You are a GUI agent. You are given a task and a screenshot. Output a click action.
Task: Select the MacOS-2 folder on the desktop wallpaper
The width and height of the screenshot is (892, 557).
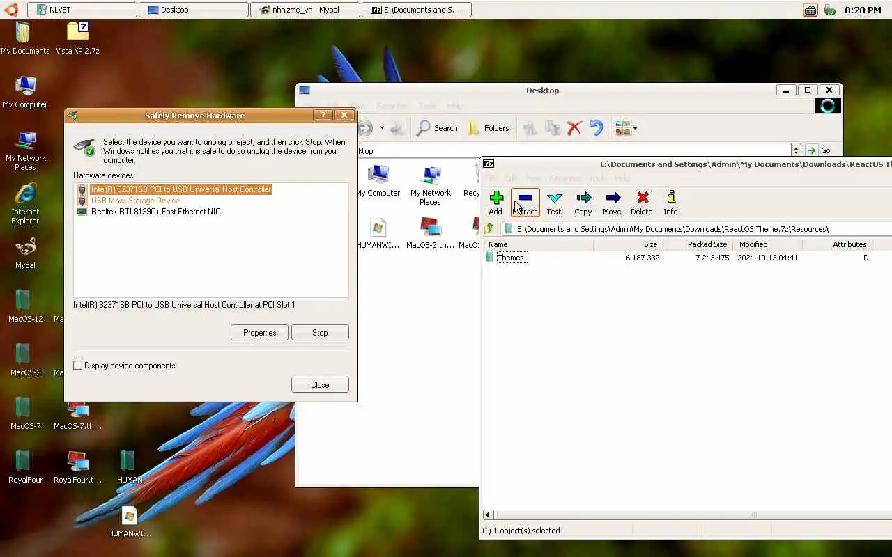pos(25,360)
